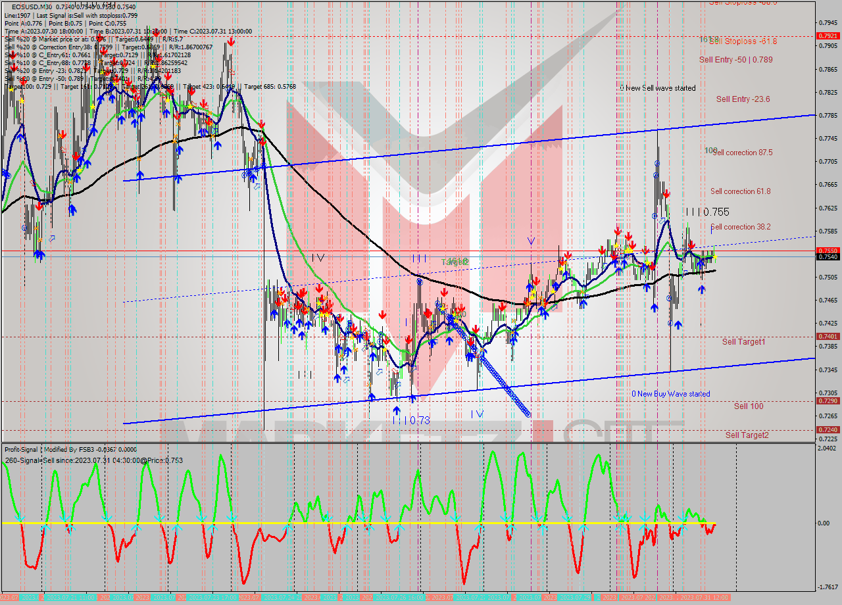
Task: Click the red 0.7921 price tag
Action: pos(828,36)
